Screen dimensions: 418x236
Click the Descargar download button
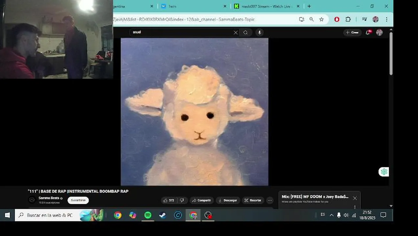[228, 200]
